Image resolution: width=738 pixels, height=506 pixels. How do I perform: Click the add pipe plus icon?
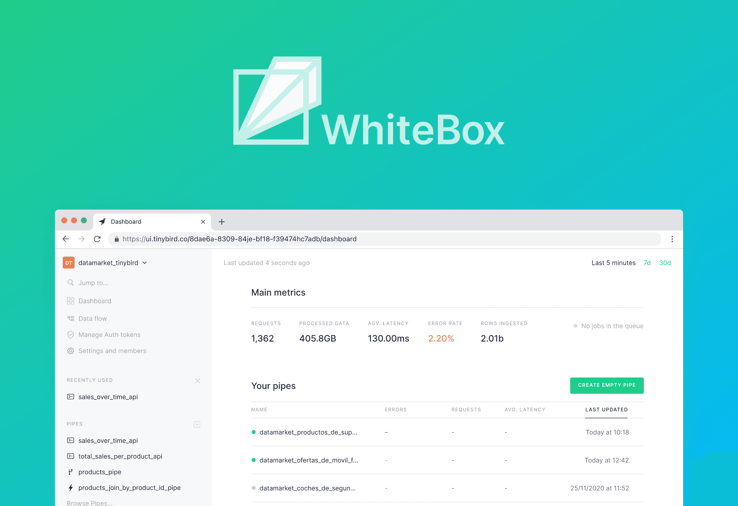(197, 424)
